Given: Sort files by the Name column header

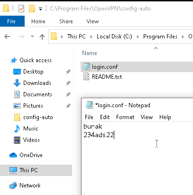Looking at the screenshot, I should (x=90, y=53).
